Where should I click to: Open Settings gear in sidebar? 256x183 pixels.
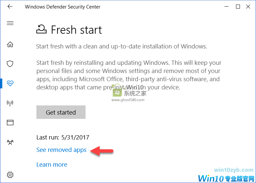tap(10, 174)
